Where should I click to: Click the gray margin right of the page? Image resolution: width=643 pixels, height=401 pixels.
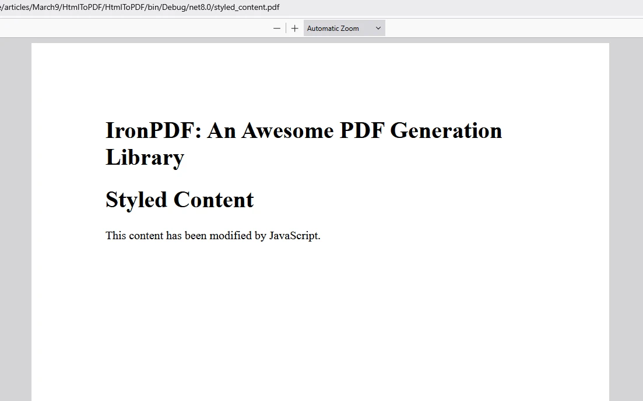(626, 221)
